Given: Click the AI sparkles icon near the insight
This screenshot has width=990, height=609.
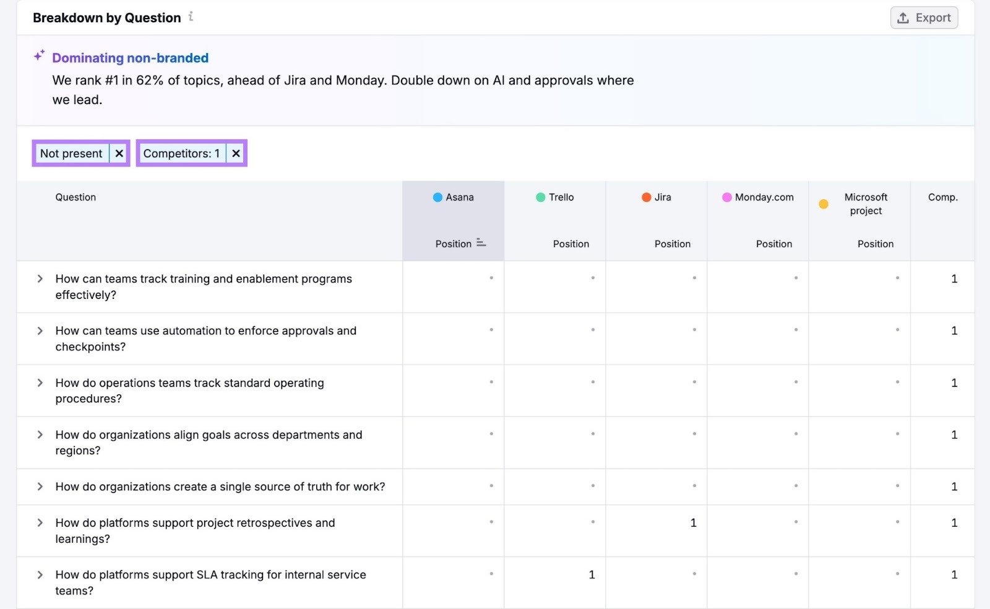Looking at the screenshot, I should tap(38, 54).
